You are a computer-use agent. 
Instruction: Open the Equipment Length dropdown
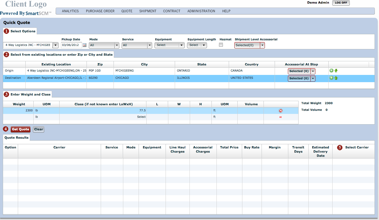tap(204, 45)
